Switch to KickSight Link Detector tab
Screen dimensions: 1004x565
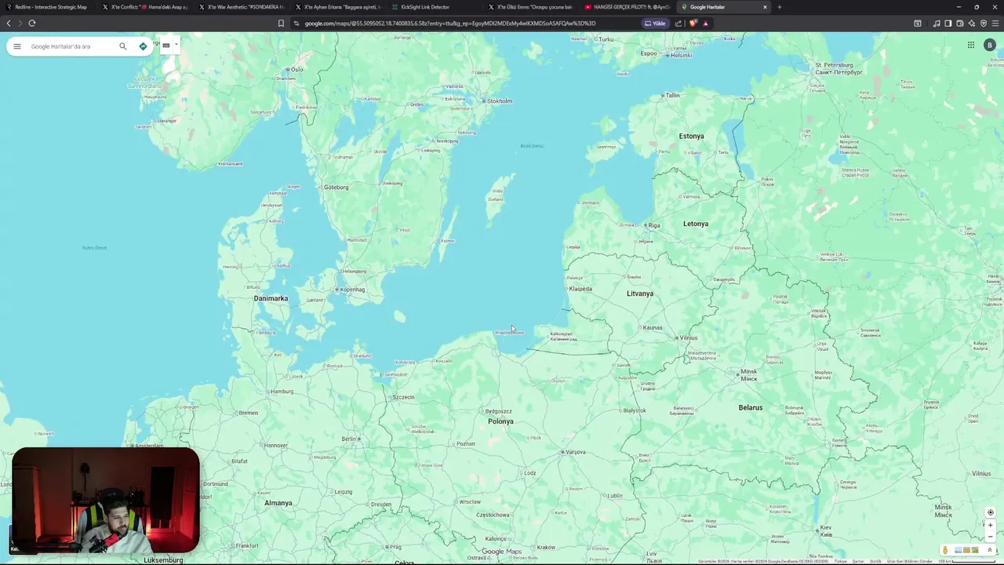tap(434, 7)
